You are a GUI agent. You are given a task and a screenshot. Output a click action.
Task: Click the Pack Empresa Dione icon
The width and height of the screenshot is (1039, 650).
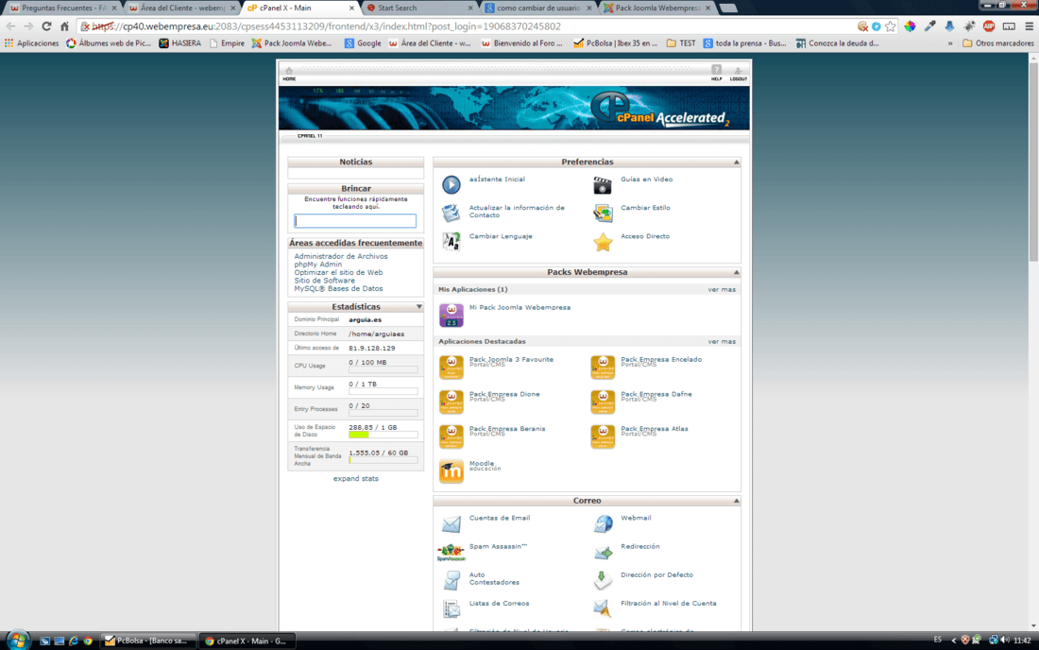click(451, 402)
